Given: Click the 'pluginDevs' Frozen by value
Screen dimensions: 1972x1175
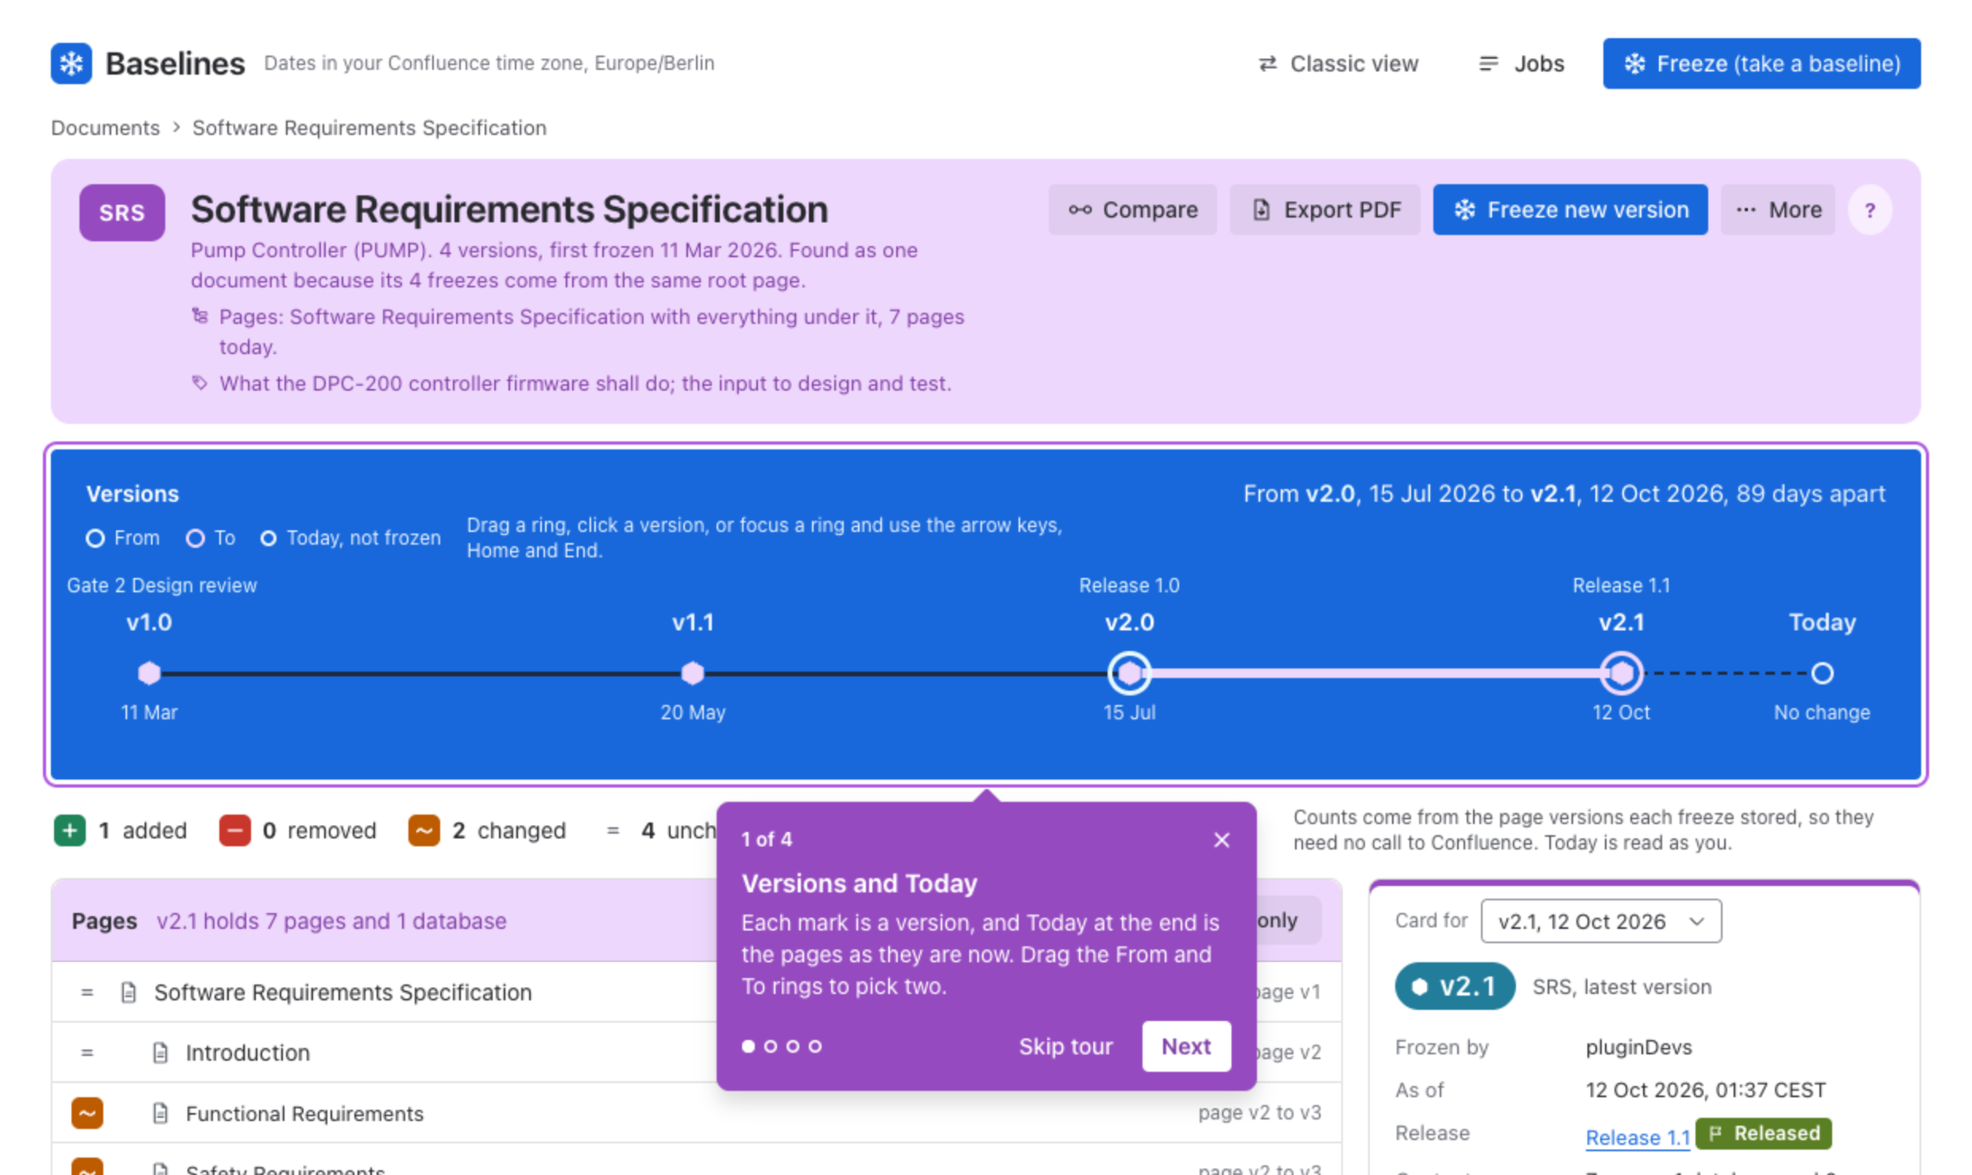Looking at the screenshot, I should (1638, 1048).
